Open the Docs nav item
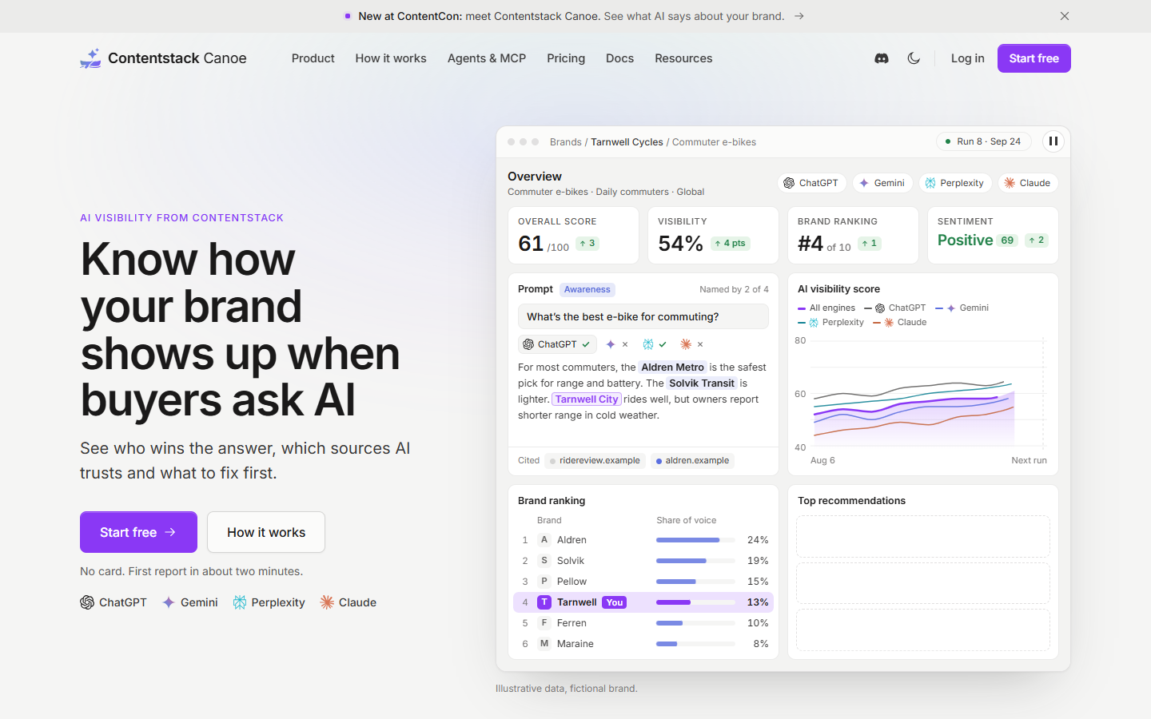 click(x=619, y=58)
